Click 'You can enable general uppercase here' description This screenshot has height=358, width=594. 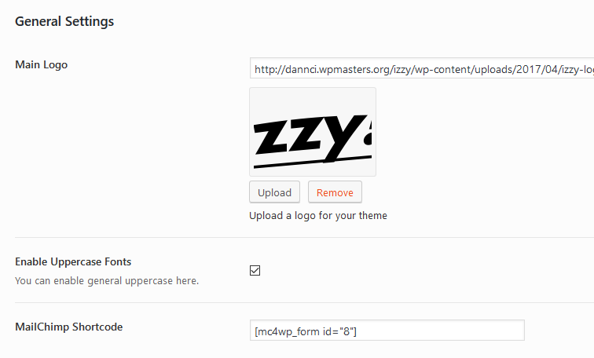click(x=107, y=280)
